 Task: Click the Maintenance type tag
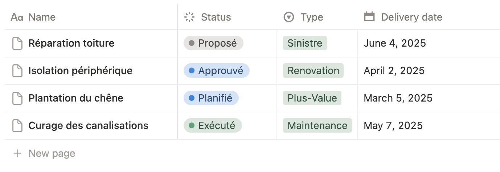pyautogui.click(x=317, y=126)
